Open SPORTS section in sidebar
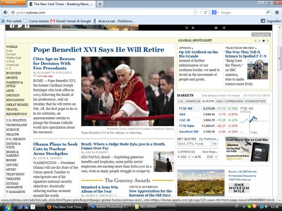The height and width of the screenshot is (211, 282). click(12, 78)
